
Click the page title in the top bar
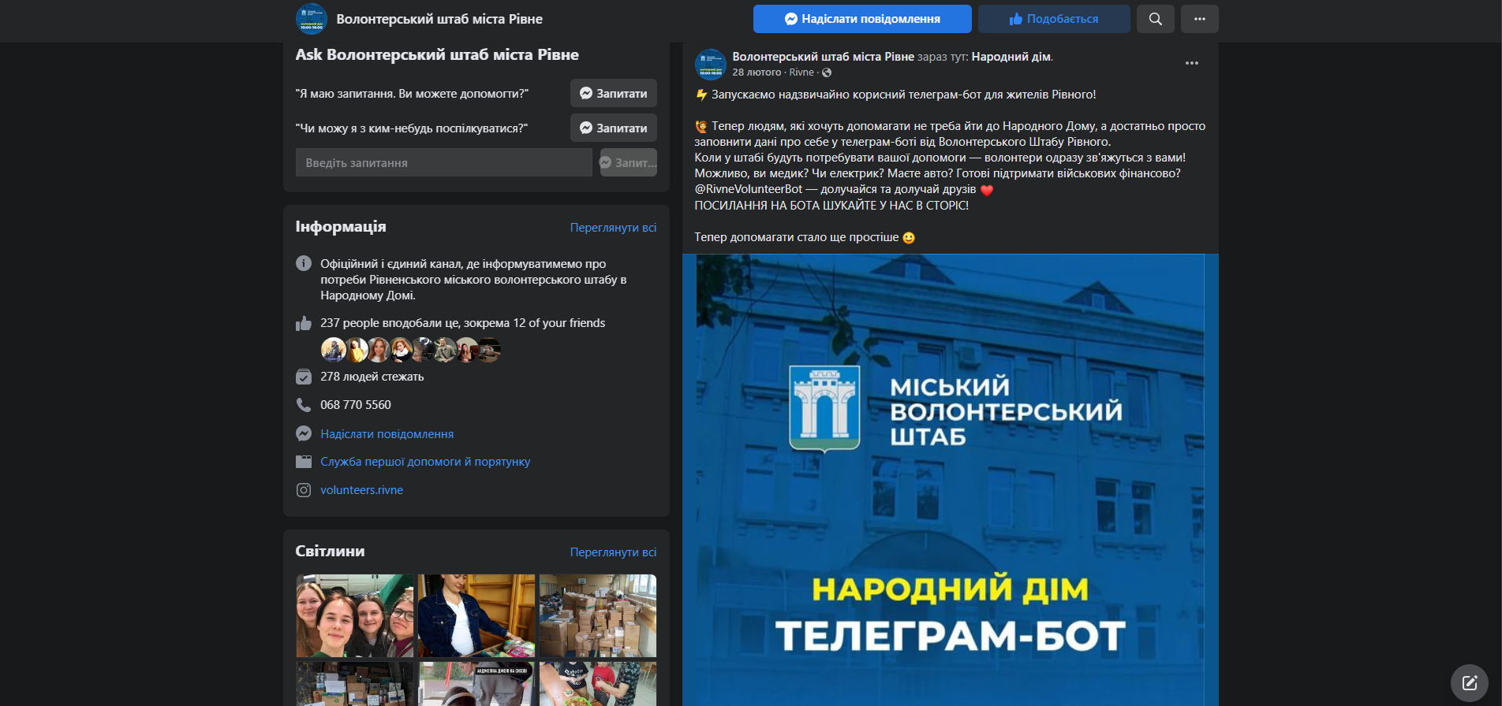(439, 19)
